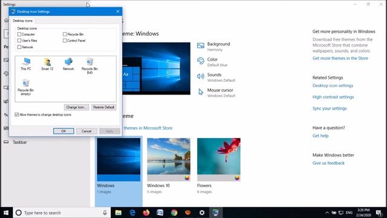Viewport: 387px width, 218px height.
Task: Open the Windows Start menu
Action: coord(6,213)
